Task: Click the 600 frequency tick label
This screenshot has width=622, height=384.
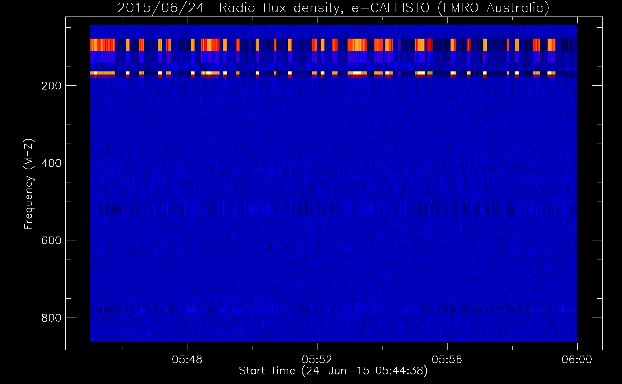Action: (x=52, y=240)
